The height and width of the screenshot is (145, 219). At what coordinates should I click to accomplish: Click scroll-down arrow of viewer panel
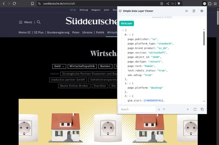click(x=204, y=101)
